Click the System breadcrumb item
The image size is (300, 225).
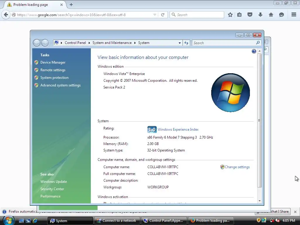pos(144,43)
